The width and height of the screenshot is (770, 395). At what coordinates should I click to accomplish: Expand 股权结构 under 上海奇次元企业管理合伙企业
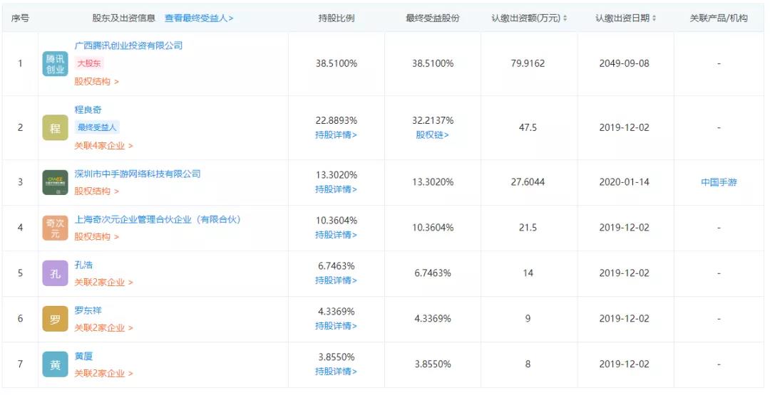tap(96, 237)
